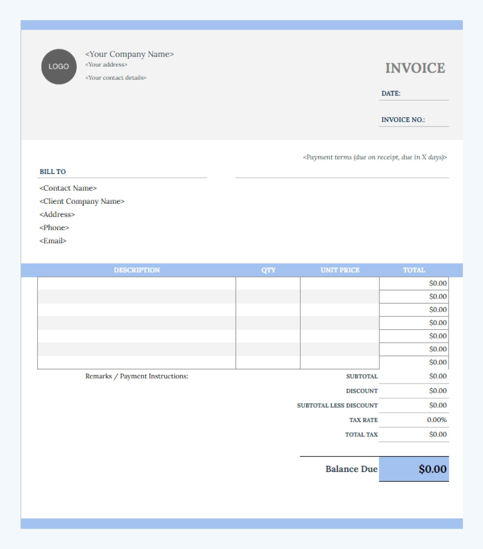Select the <Address> placeholder under Bill To
The image size is (483, 549).
click(57, 214)
